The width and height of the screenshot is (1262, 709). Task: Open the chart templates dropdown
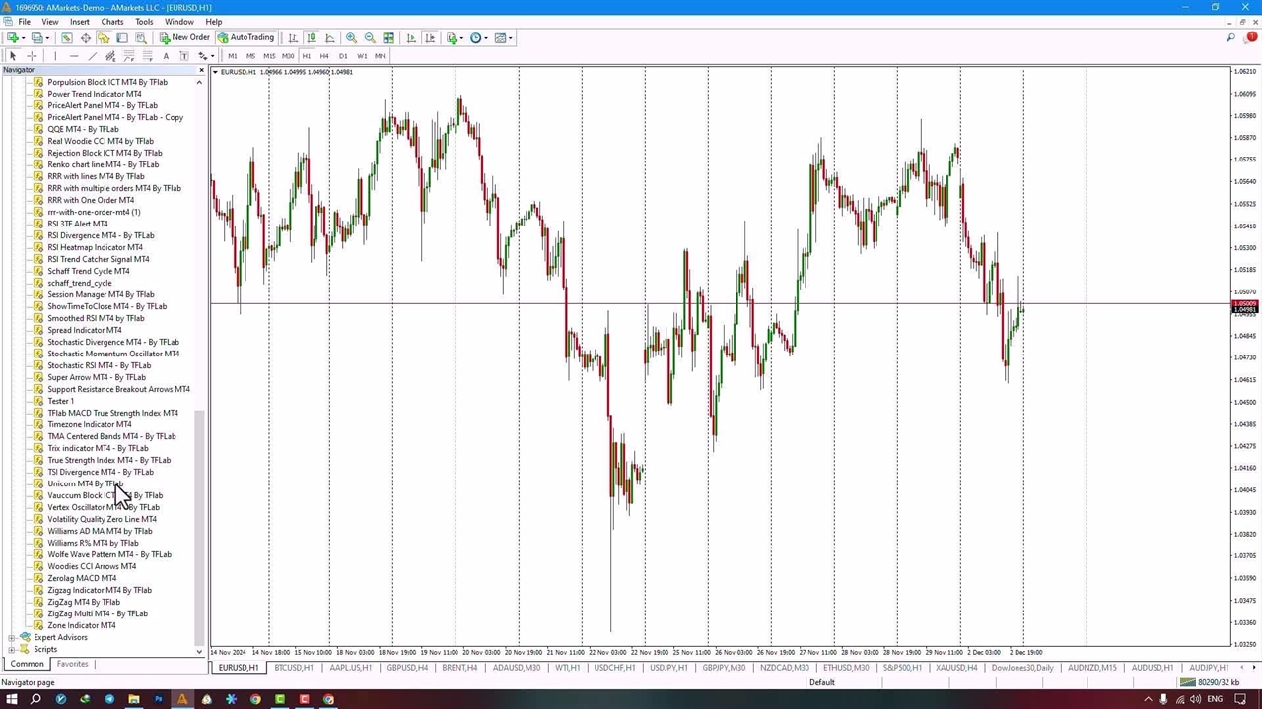502,38
